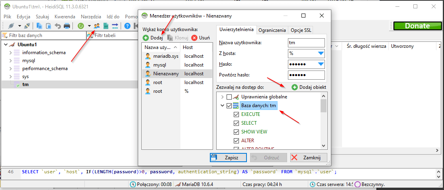
Task: Open the Hasło dropdown arrow
Action: (321, 64)
